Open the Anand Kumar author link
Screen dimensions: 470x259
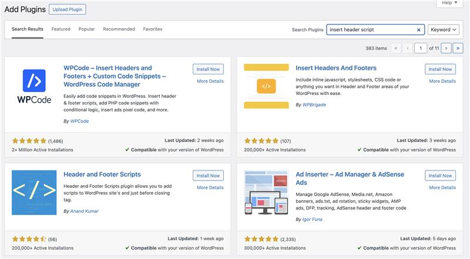coord(84,211)
